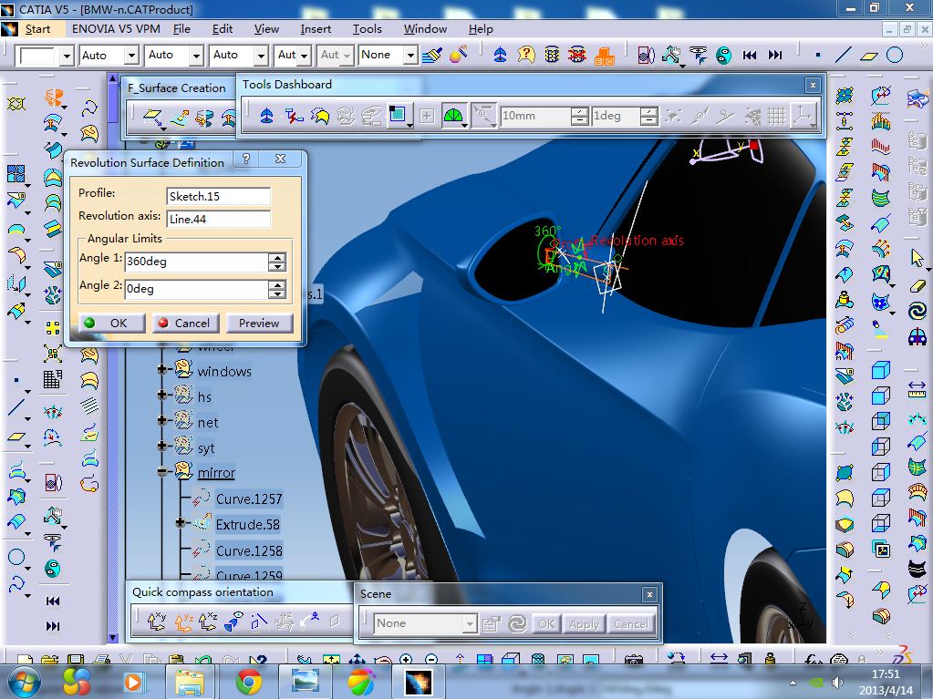
Task: Set compass to XY orientation
Action: [156, 622]
